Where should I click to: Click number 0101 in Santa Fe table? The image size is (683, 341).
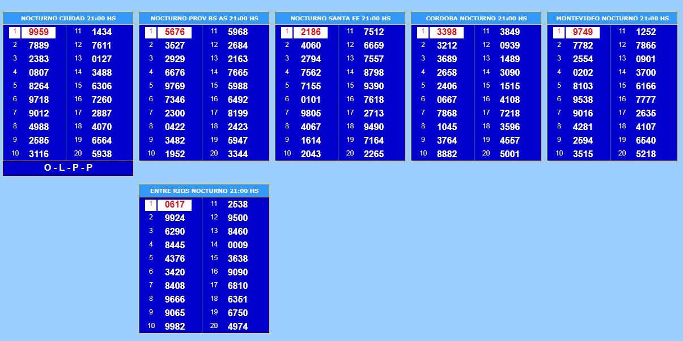pos(311,100)
